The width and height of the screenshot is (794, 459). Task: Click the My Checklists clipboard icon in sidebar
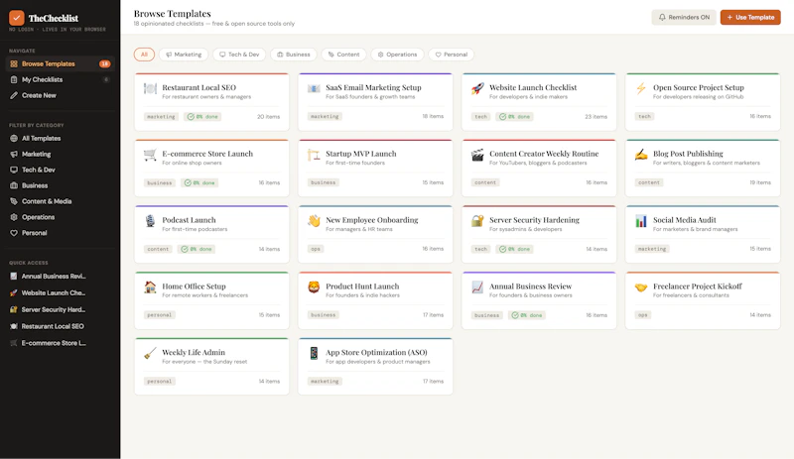tap(14, 79)
